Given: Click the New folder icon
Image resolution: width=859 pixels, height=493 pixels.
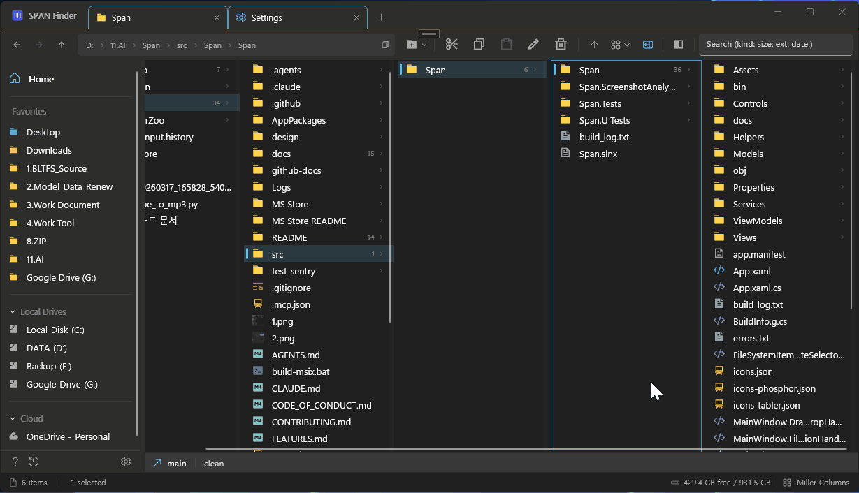Looking at the screenshot, I should click(x=412, y=44).
